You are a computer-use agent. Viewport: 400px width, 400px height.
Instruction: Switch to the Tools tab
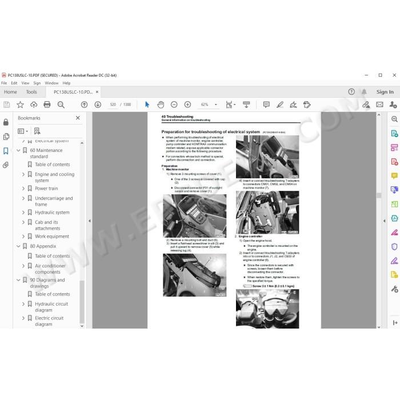tap(31, 92)
